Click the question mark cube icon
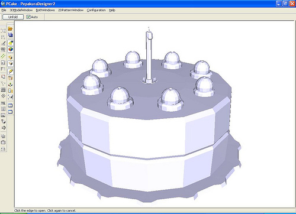296x214 pixels. point(3,121)
